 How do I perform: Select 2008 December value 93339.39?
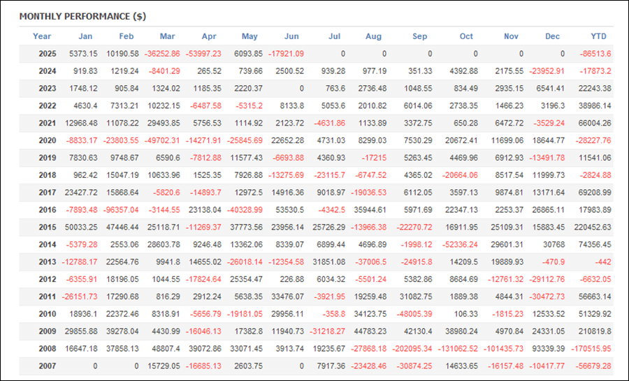click(549, 348)
